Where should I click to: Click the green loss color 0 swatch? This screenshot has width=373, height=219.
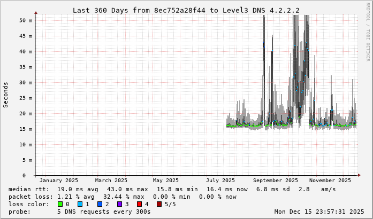(x=60, y=204)
